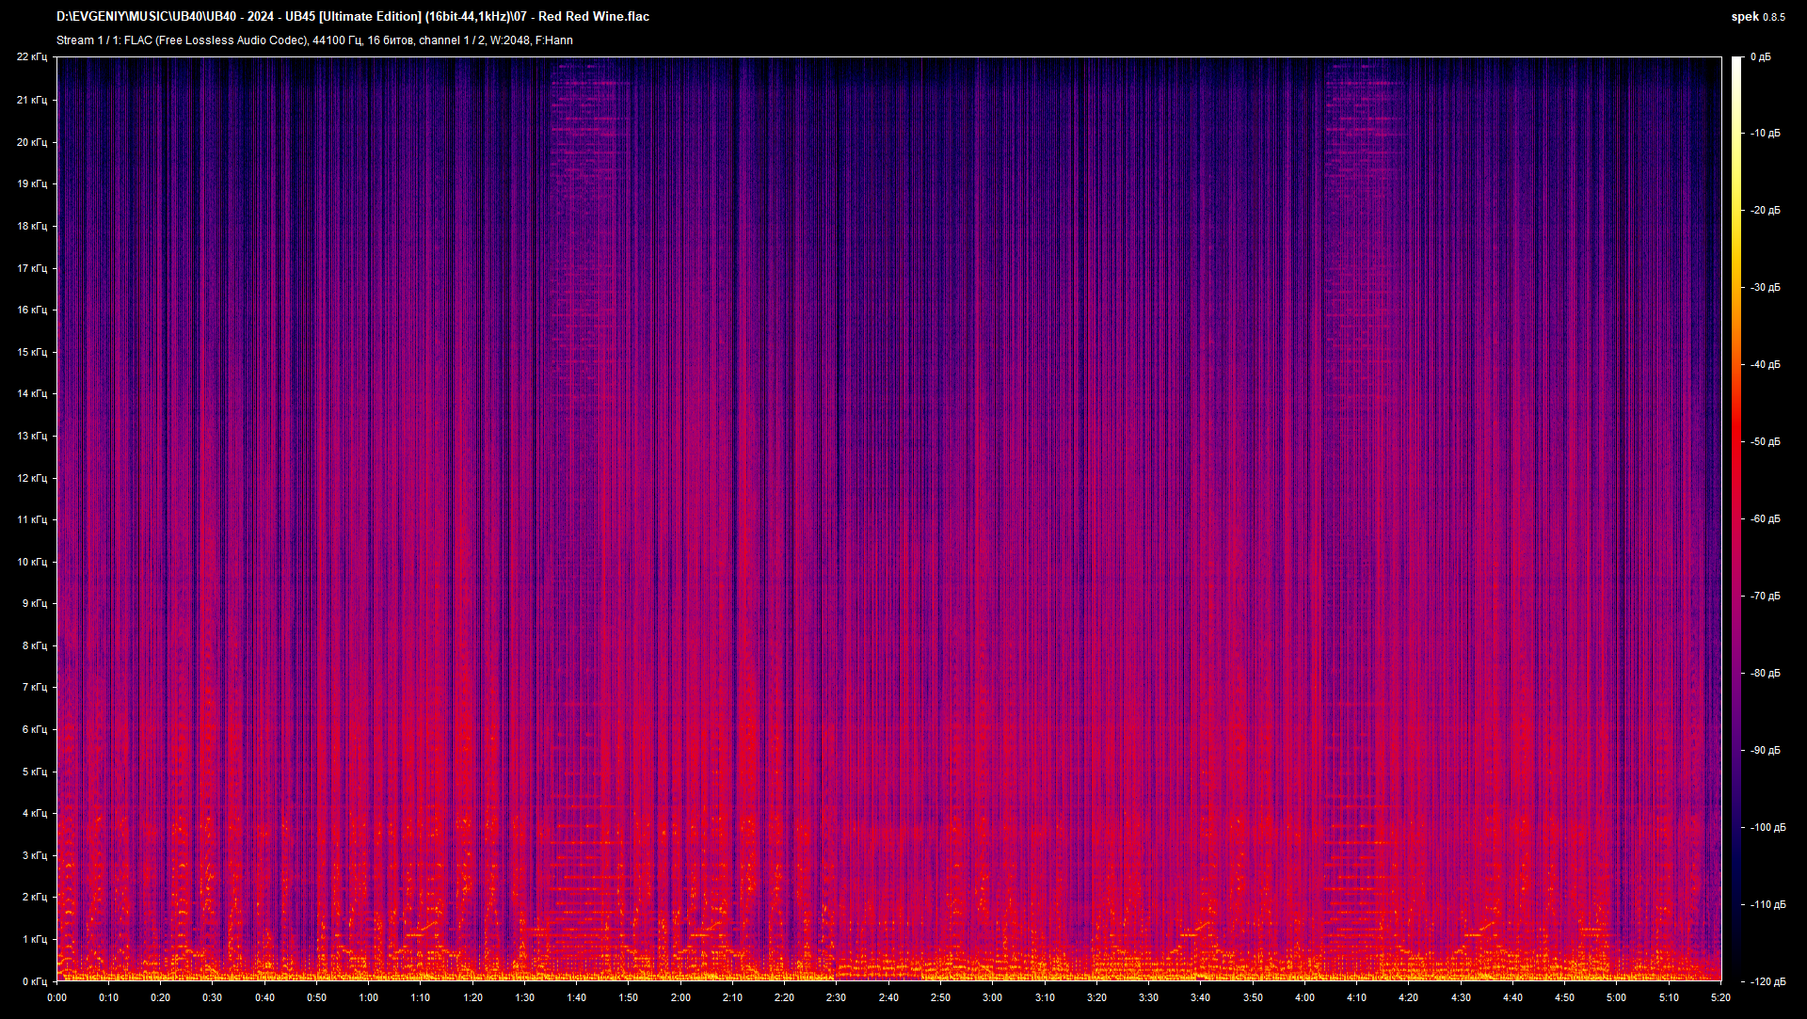Click the 19 кГц frequency axis label

[x=32, y=183]
